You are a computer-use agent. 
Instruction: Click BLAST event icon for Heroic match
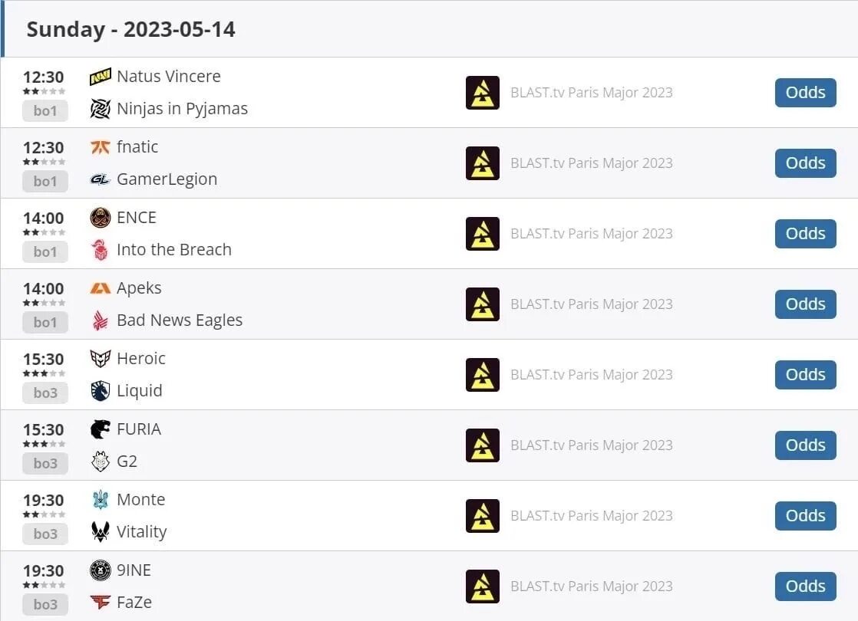[483, 375]
